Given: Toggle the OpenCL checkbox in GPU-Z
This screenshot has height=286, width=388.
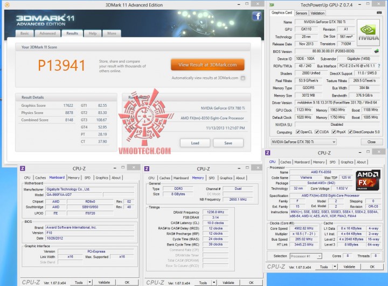Looking at the screenshot, I should coord(298,132).
